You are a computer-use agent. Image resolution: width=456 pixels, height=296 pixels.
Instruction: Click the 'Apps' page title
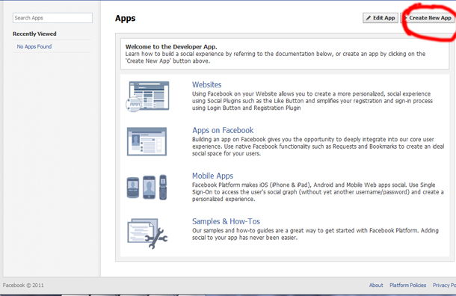click(126, 19)
